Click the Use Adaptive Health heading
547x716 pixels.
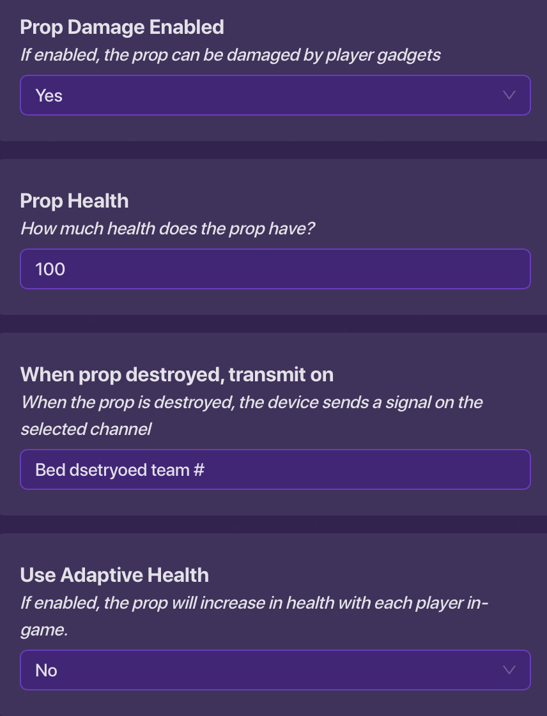[114, 575]
